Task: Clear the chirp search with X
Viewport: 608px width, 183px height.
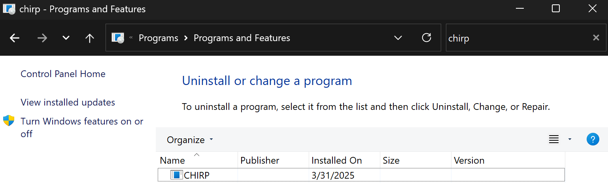Action: click(x=596, y=38)
